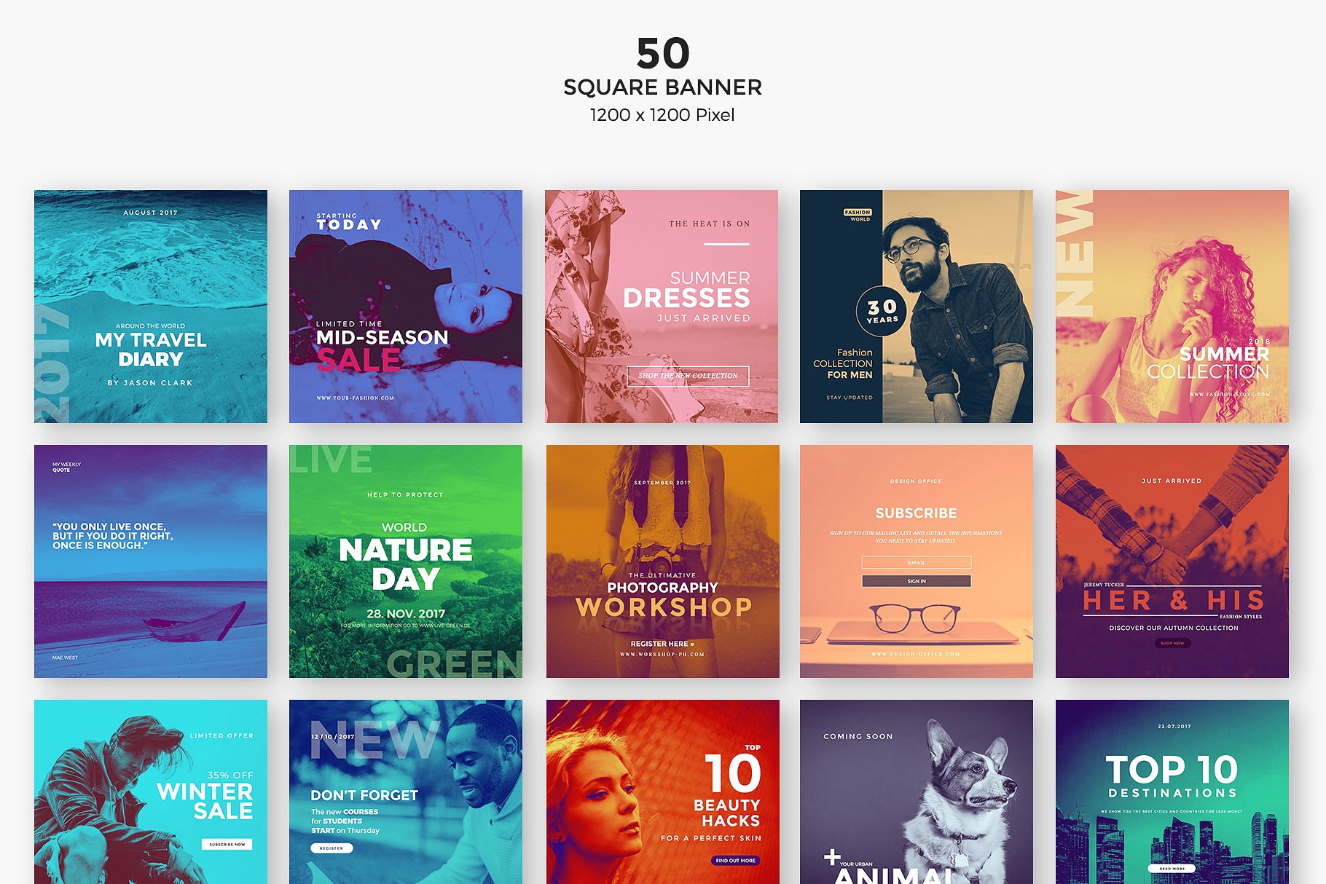
Task: Choose the 10 Beauty Hacks banner
Action: point(662,792)
